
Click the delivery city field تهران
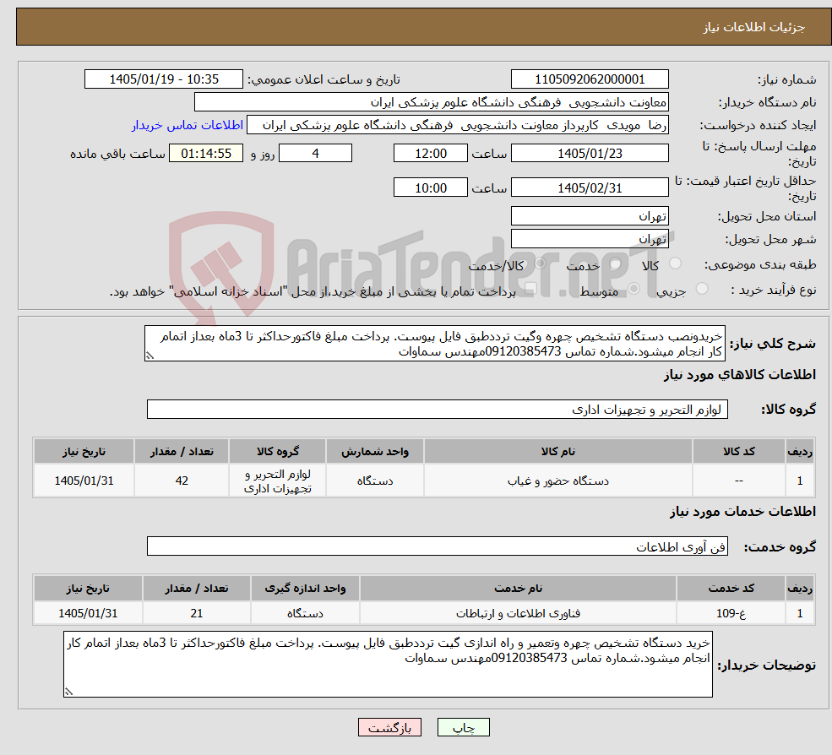pos(590,239)
